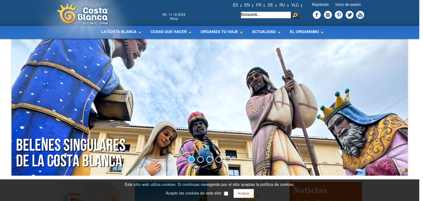Open the Twitter social icon
The width and height of the screenshot is (423, 201).
(350, 15)
